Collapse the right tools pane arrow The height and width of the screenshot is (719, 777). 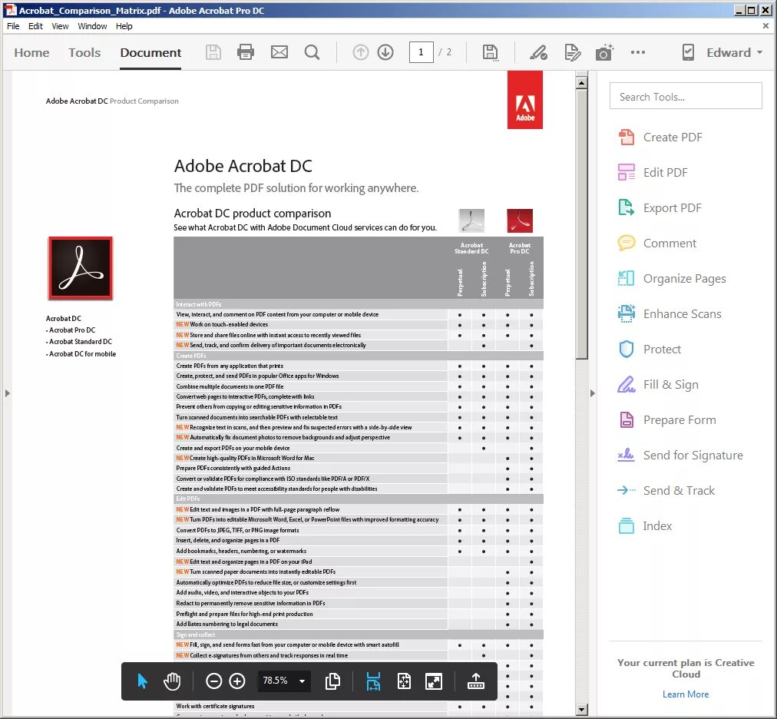pyautogui.click(x=592, y=393)
